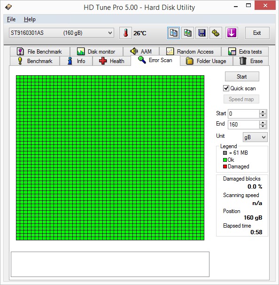Image resolution: width=279 pixels, height=285 pixels.
Task: Click the HD Tune title bar app icon
Action: (x=8, y=7)
